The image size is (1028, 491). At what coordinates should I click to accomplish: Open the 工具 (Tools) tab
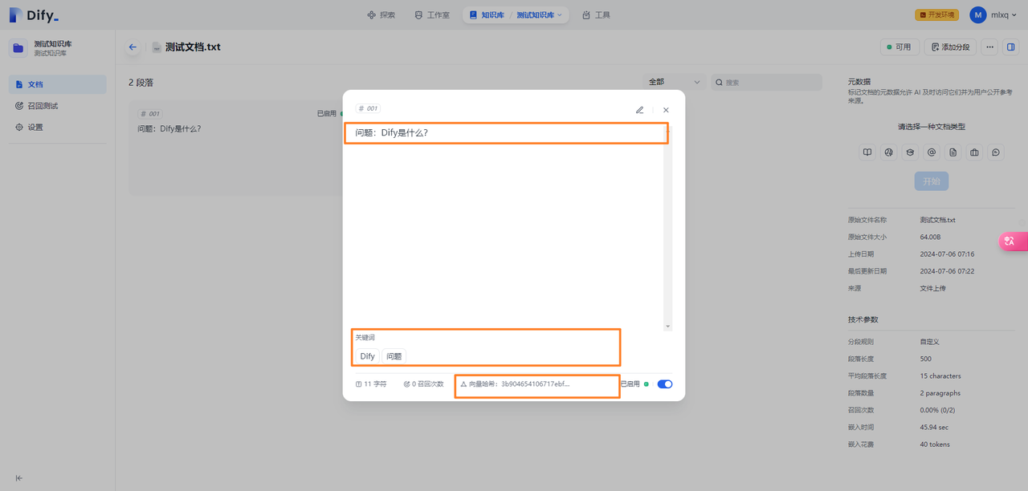[596, 14]
